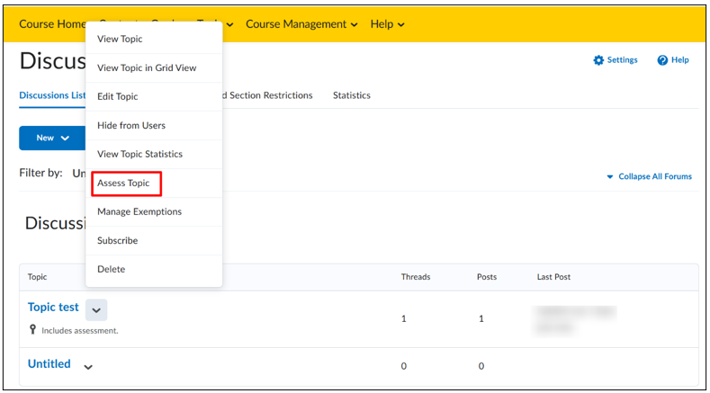Choose Hide from Users option

tap(131, 125)
